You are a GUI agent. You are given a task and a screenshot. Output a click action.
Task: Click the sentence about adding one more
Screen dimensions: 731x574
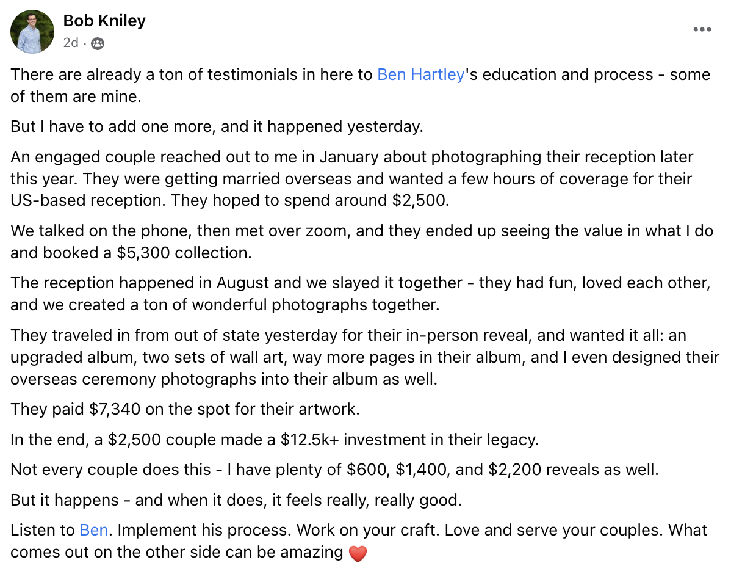[x=217, y=126]
